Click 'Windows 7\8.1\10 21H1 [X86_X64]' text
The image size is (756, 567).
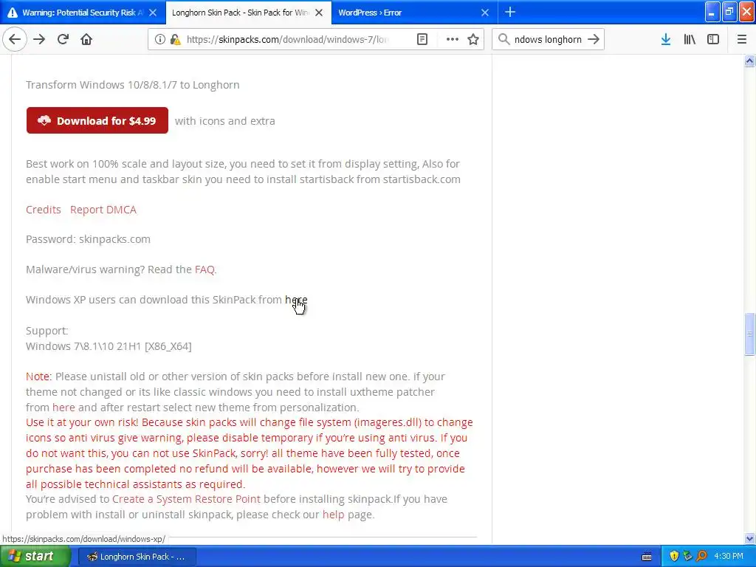coord(109,346)
